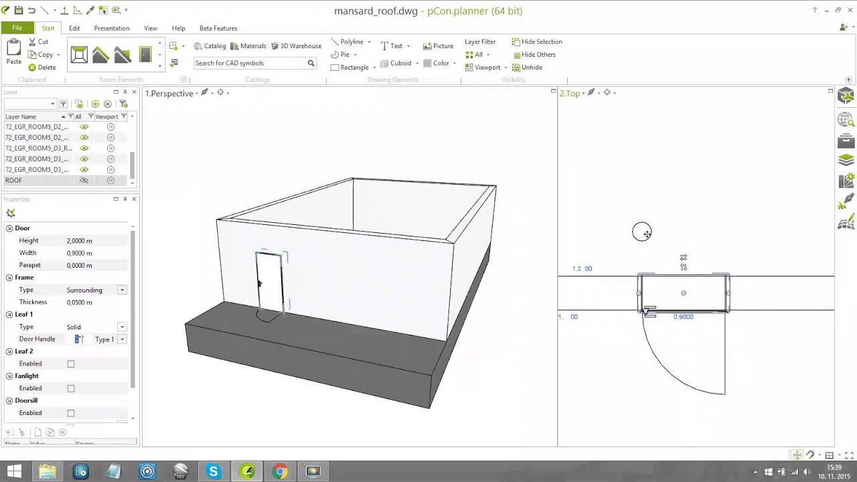Open Chrome from the taskbar
Viewport: 857px width, 482px height.
pyautogui.click(x=280, y=471)
